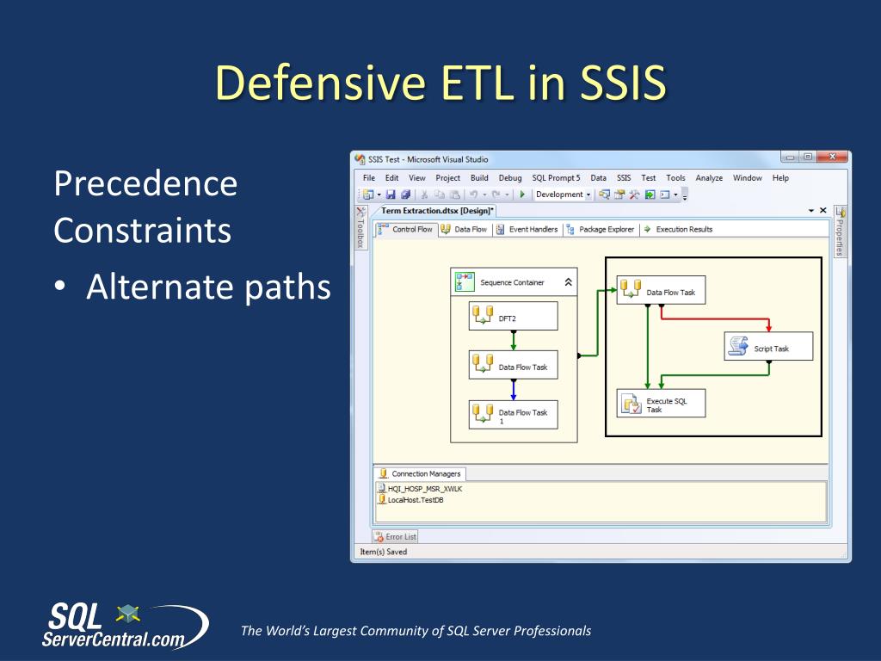Open the Window menu
The image size is (881, 661).
click(x=748, y=177)
